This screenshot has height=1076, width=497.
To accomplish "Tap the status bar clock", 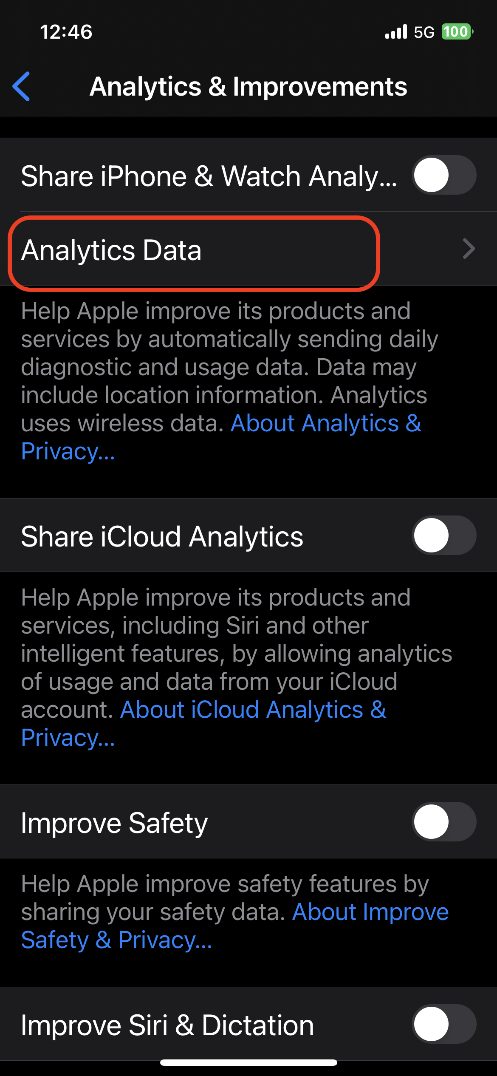I will click(66, 32).
